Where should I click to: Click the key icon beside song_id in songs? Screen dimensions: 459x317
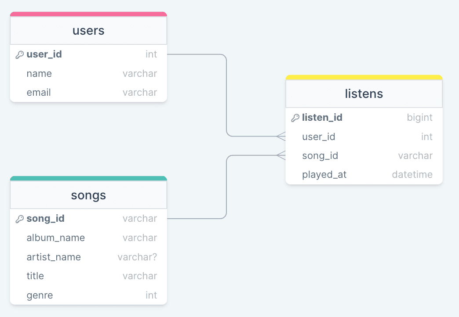(x=19, y=219)
